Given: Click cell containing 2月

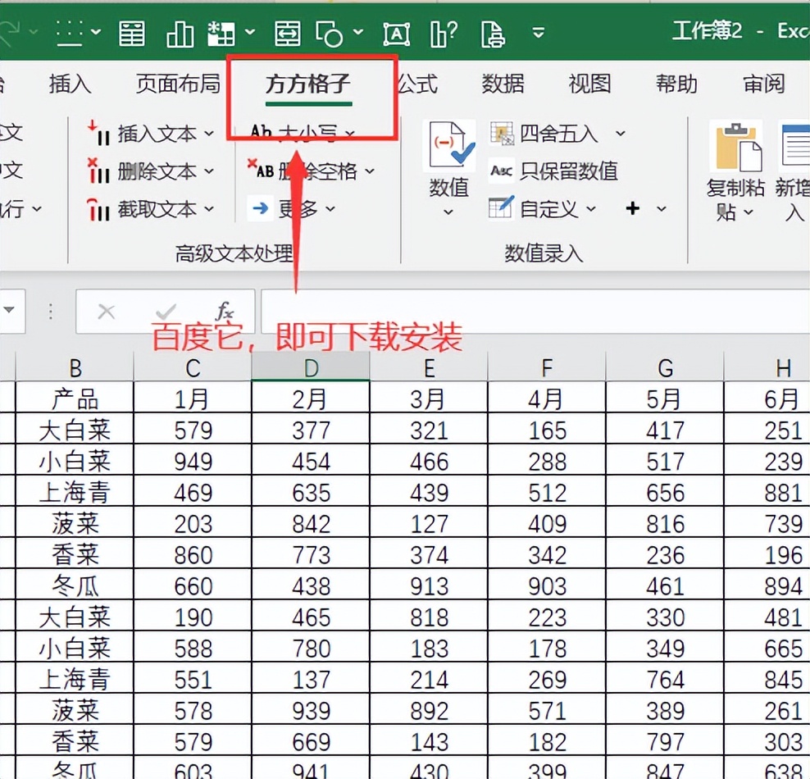Looking at the screenshot, I should tap(311, 398).
